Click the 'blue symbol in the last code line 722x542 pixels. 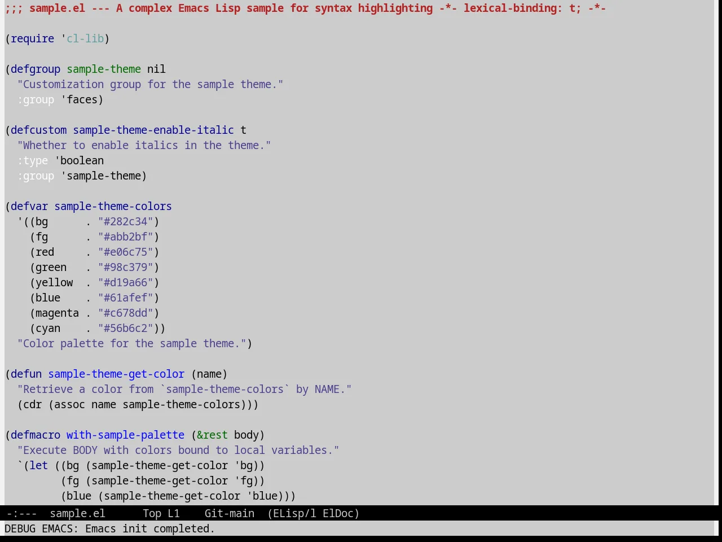262,496
